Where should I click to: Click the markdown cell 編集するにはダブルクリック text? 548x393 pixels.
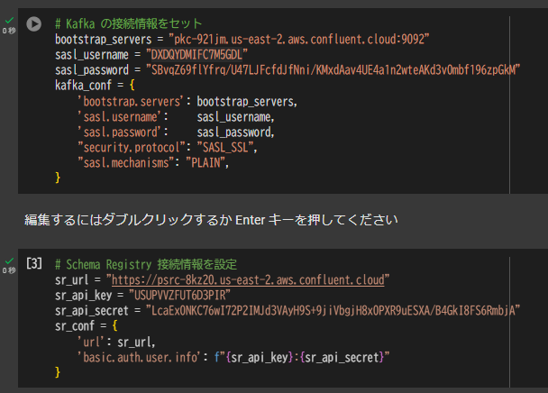click(211, 220)
